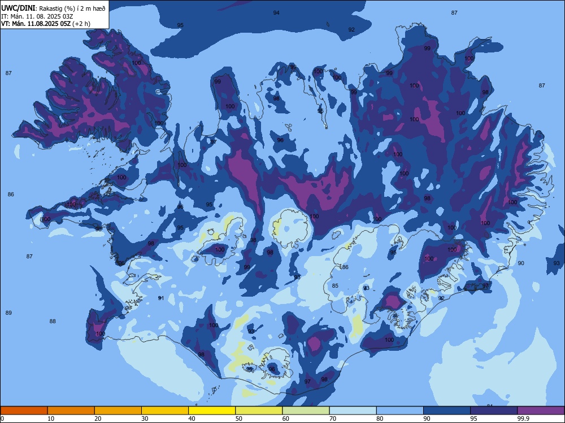Screen dimensions: 565x423
Task: Click the legend tick label 80
Action: [x=380, y=418]
